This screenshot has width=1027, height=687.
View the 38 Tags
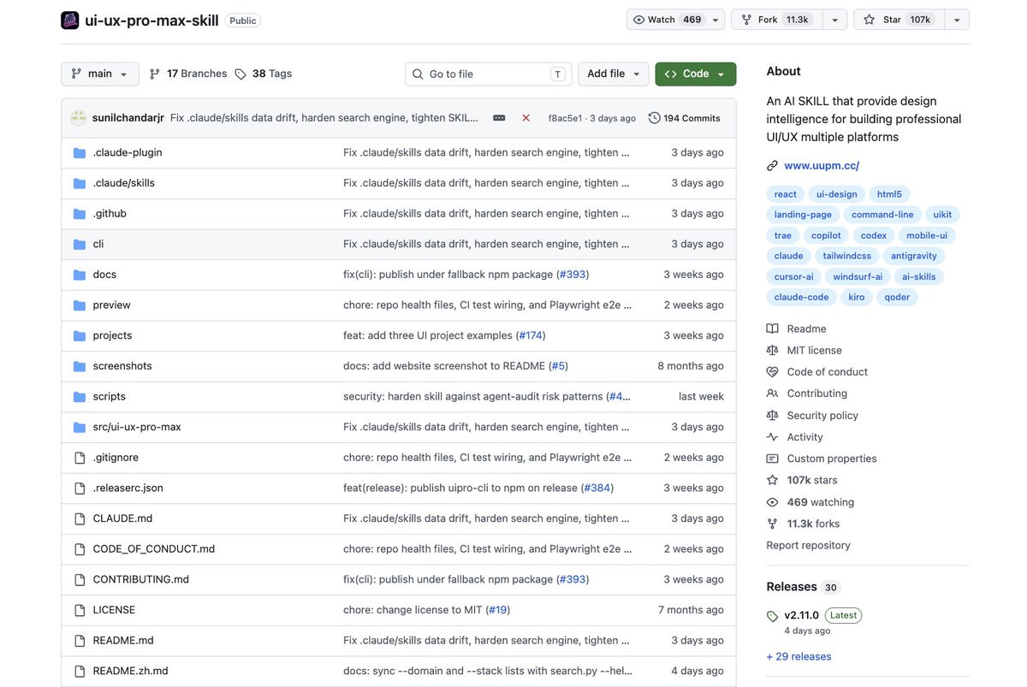(x=264, y=74)
